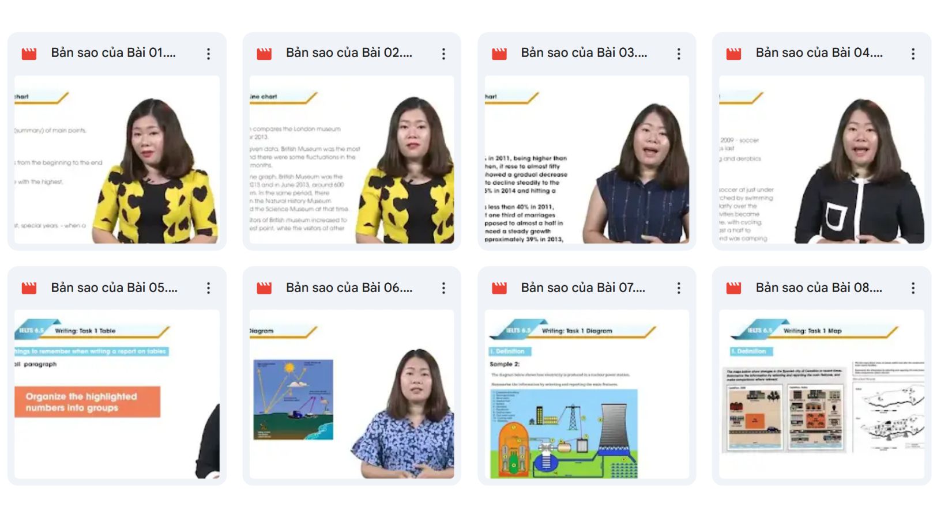
Task: Open the Bài 05 Task 1 Table thumbnail
Action: click(x=117, y=394)
